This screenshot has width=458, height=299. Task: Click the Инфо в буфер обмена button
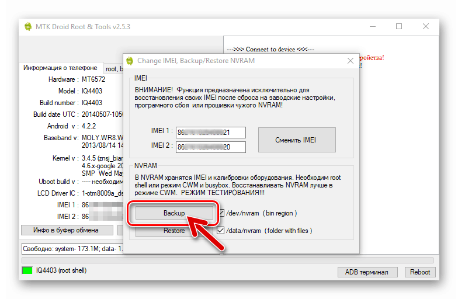[x=67, y=230]
